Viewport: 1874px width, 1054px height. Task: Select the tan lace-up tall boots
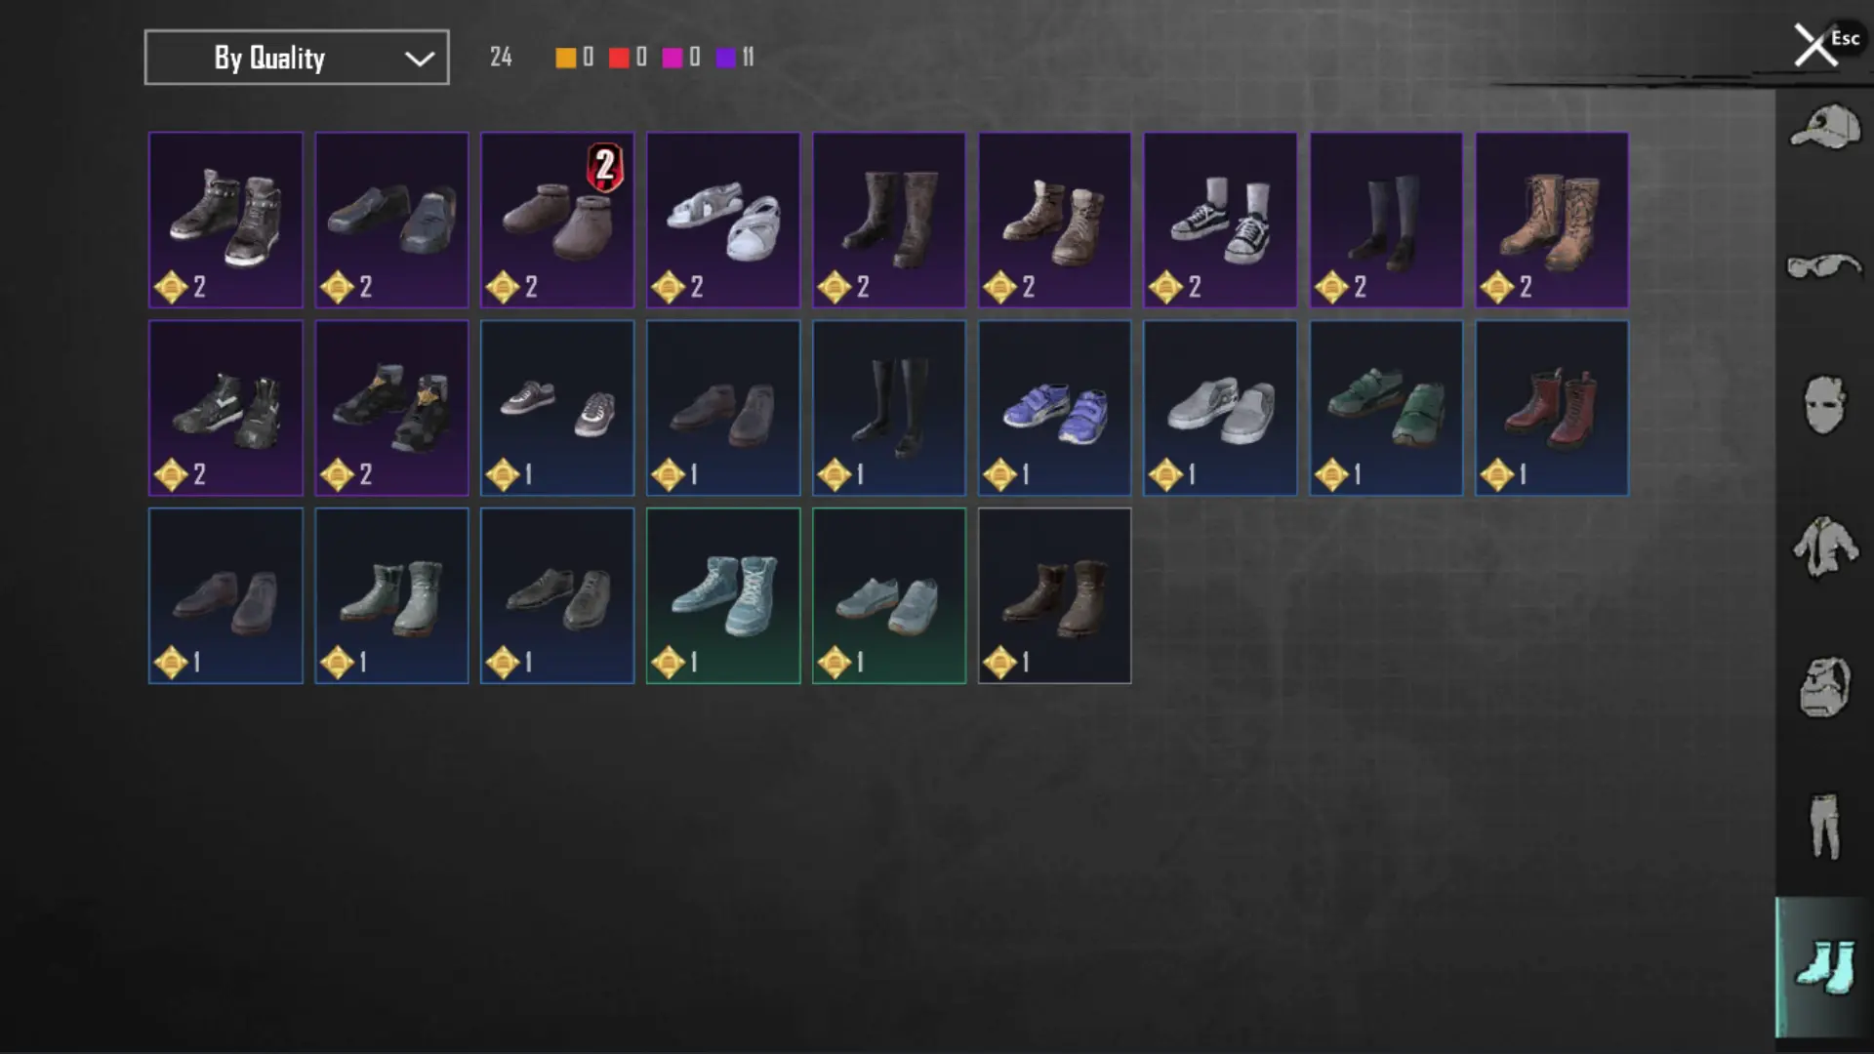[1552, 220]
